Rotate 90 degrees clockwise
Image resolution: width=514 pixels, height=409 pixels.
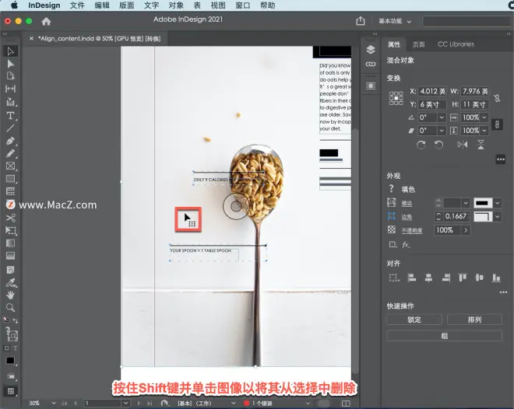coord(421,145)
